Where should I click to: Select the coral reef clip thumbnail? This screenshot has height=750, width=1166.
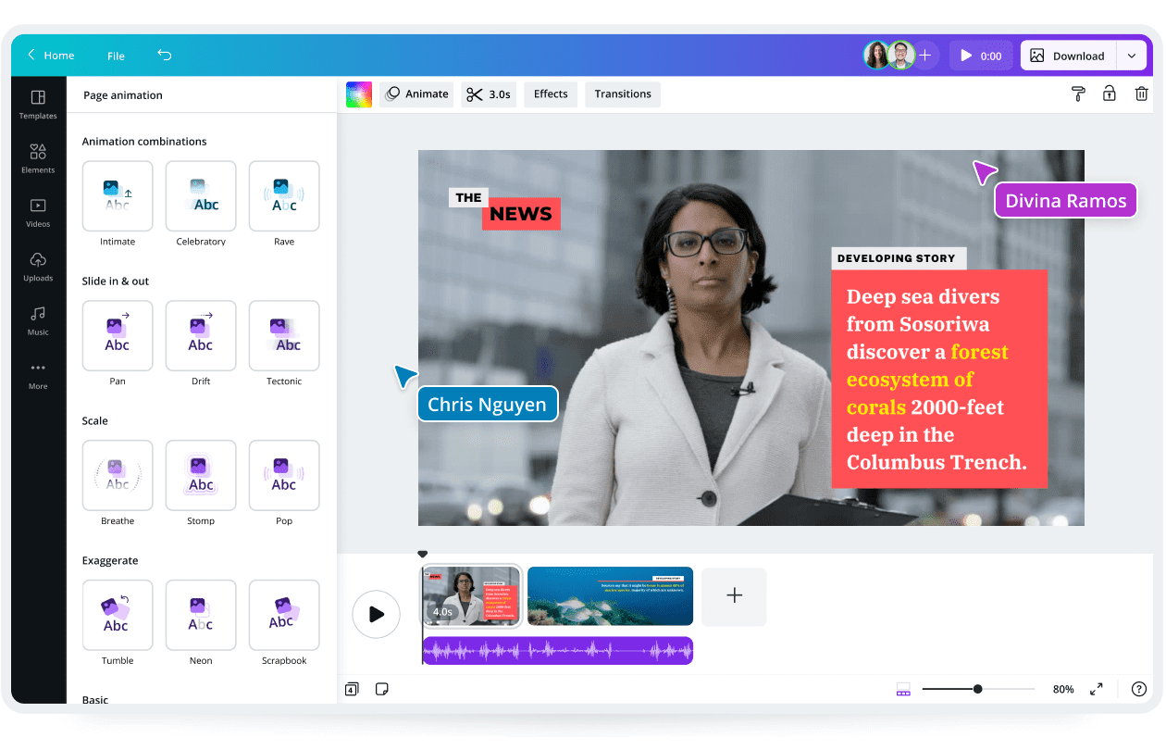[x=610, y=596]
